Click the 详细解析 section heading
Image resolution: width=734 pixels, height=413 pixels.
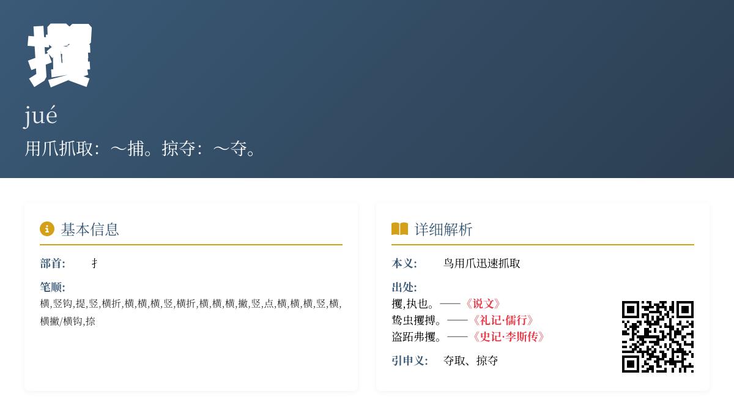point(443,229)
